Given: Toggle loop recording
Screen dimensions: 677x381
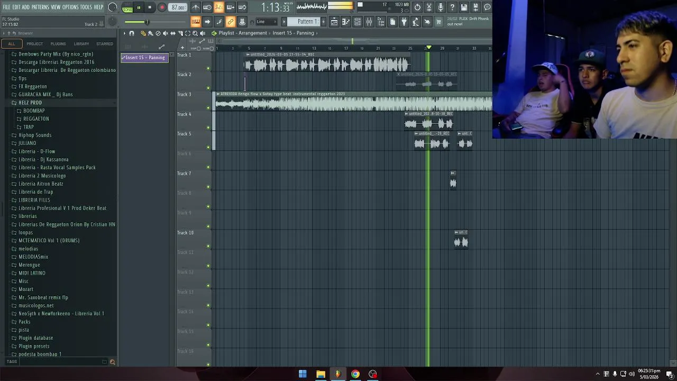Looking at the screenshot, I should pos(242,7).
